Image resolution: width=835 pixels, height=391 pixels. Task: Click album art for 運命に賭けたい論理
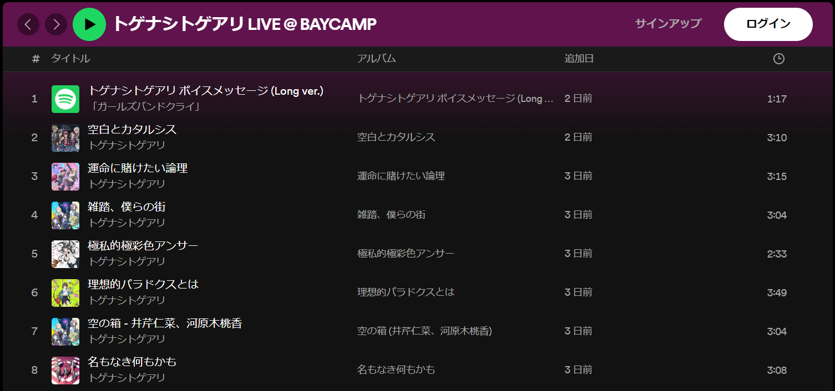pyautogui.click(x=65, y=177)
